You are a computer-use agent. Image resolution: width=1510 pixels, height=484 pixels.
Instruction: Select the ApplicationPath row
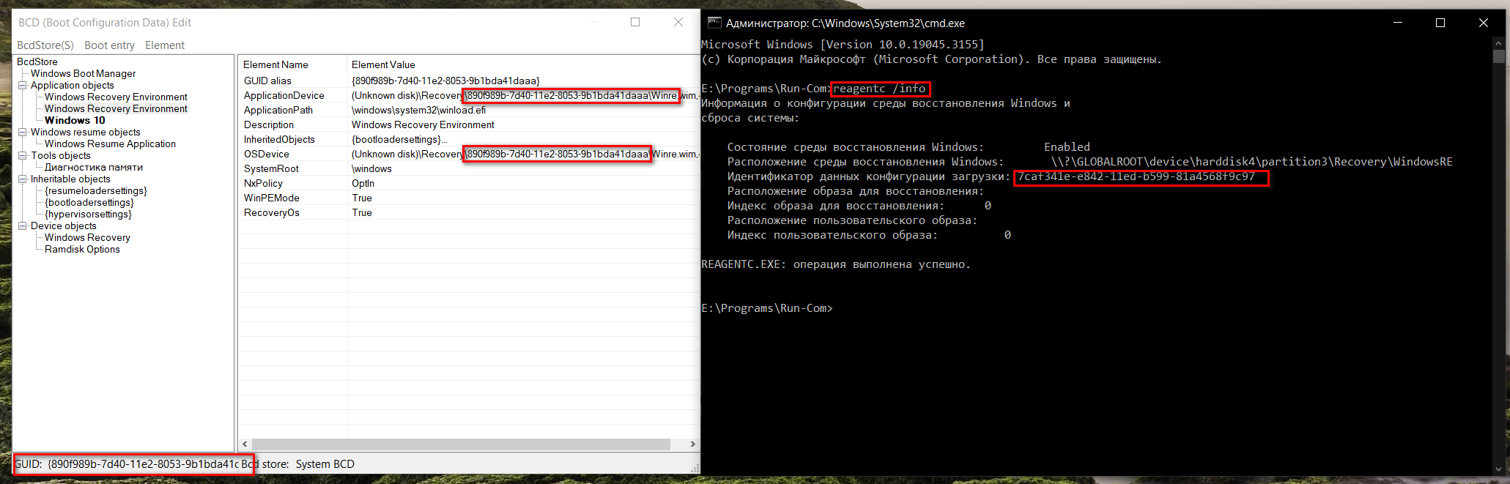[469, 110]
